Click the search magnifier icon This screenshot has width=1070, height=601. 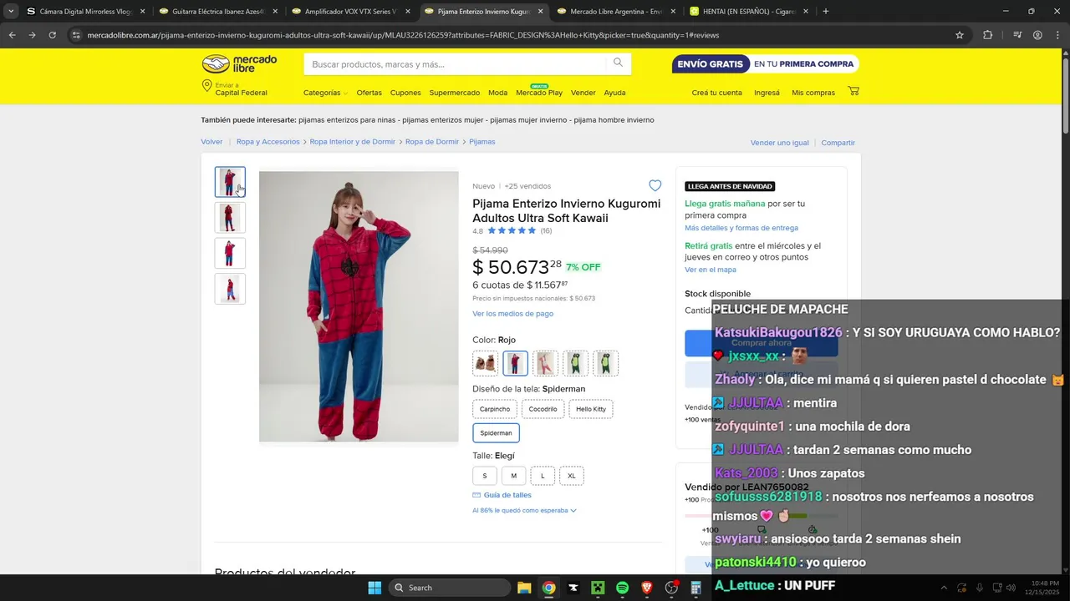coord(618,63)
